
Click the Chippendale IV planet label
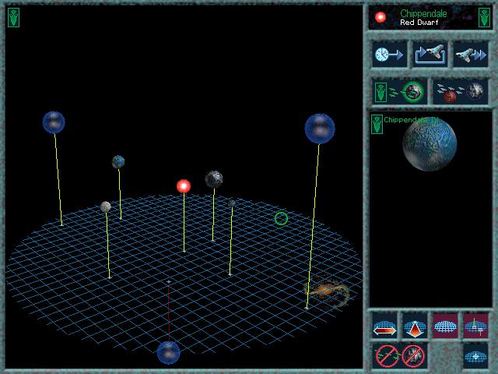click(411, 120)
